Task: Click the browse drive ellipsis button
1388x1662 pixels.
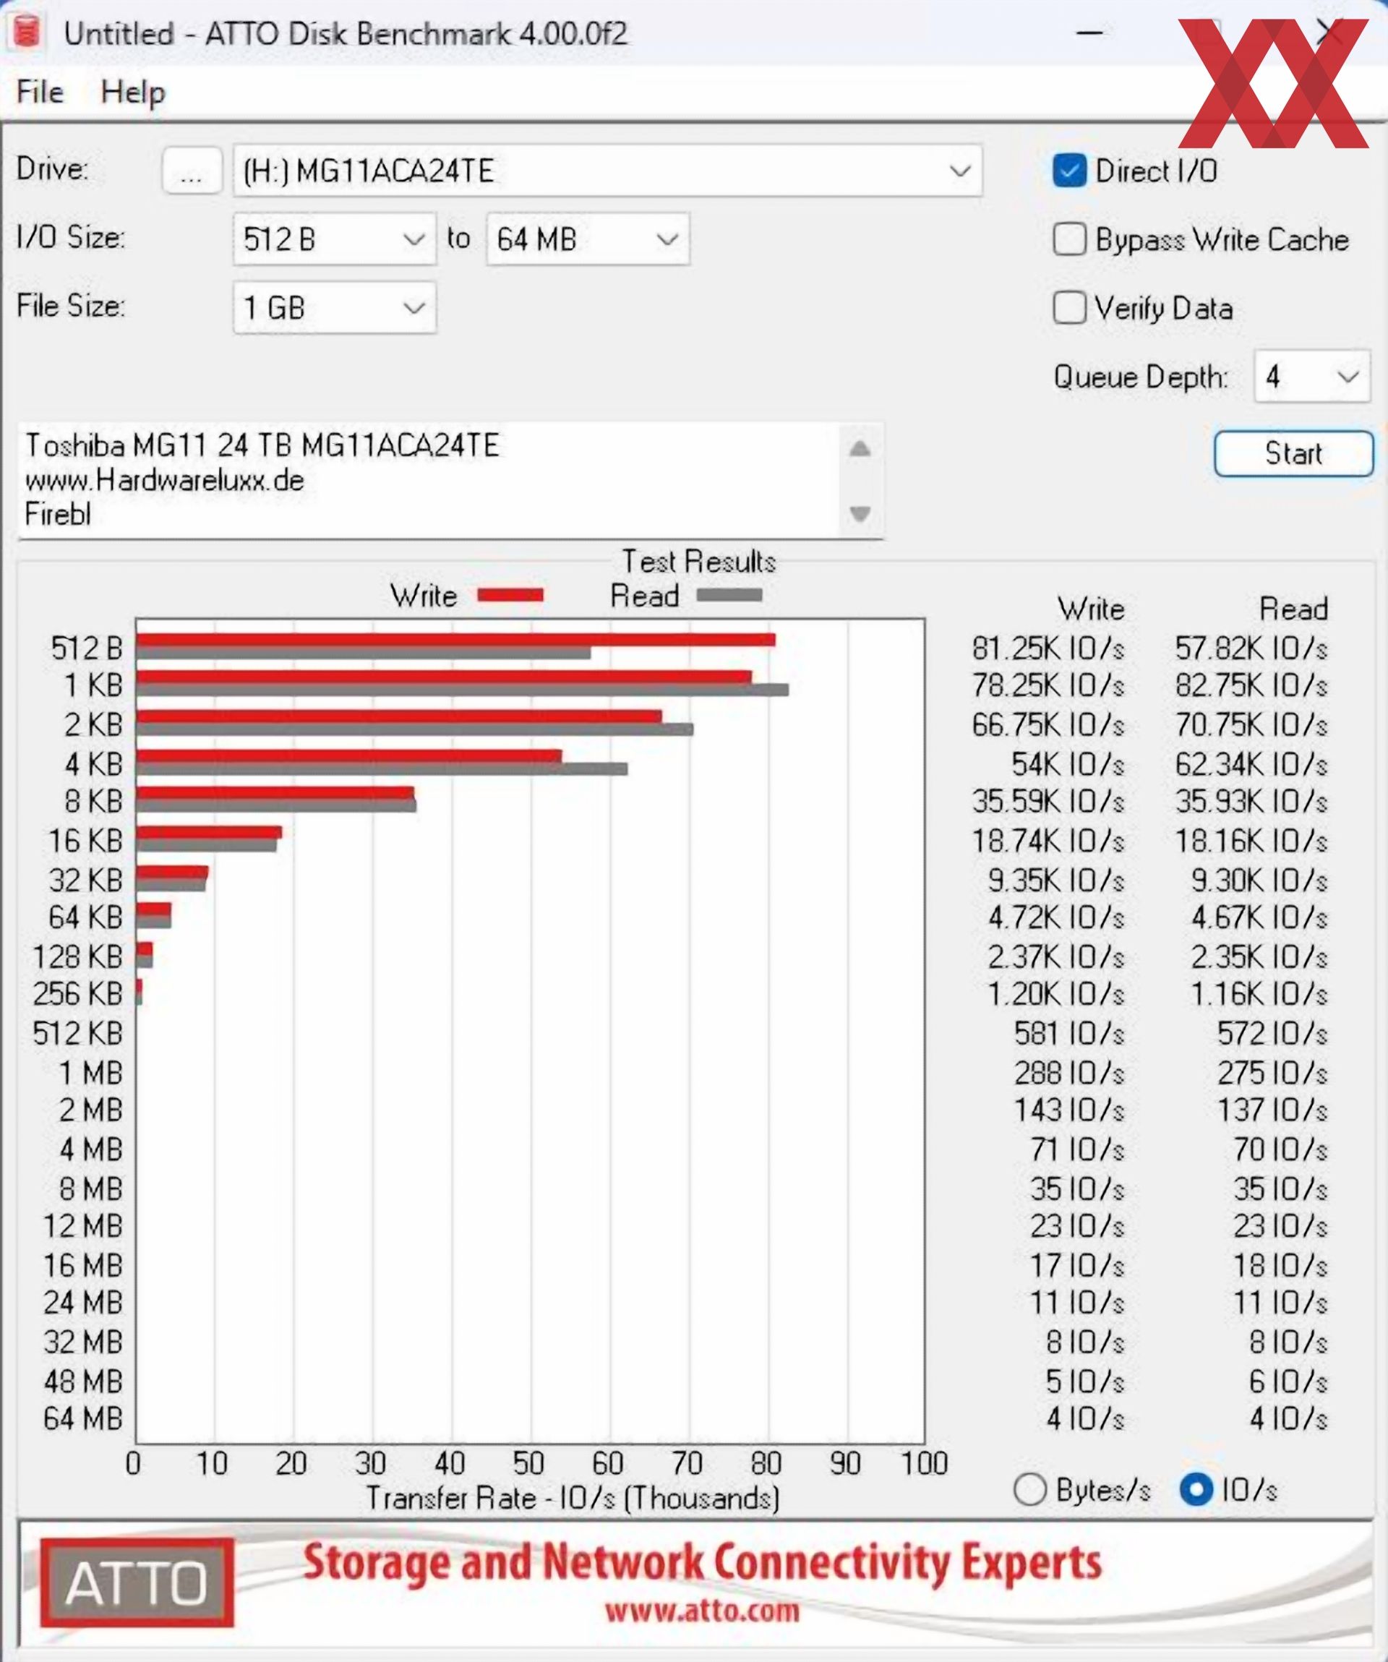Action: pyautogui.click(x=192, y=171)
